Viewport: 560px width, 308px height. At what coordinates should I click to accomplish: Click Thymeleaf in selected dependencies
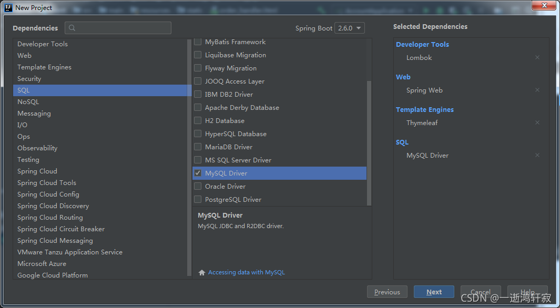click(x=422, y=123)
